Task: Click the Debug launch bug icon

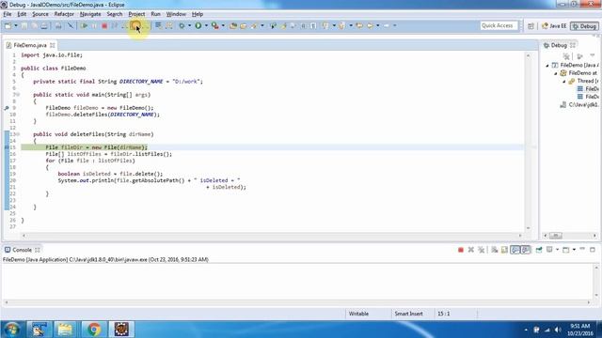Action: (182, 25)
